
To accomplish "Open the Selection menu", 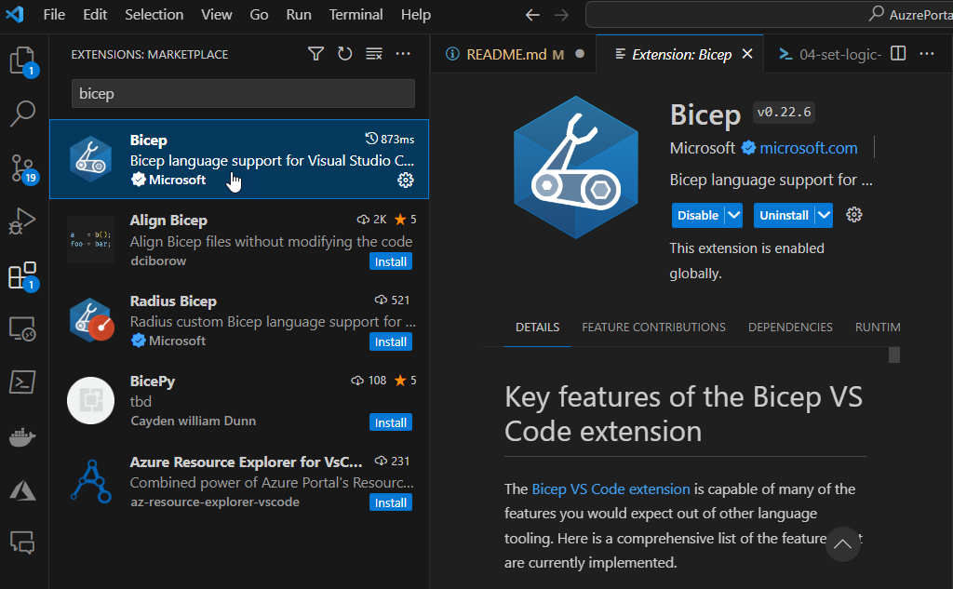I will point(154,15).
